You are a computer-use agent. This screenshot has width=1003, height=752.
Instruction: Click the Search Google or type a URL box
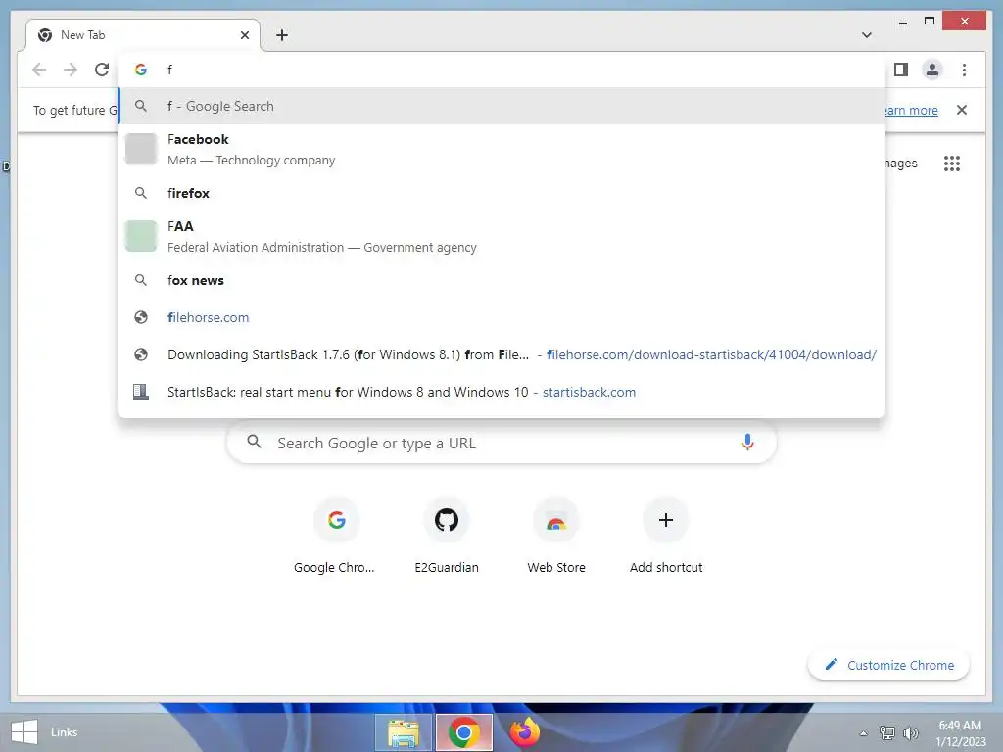click(501, 442)
